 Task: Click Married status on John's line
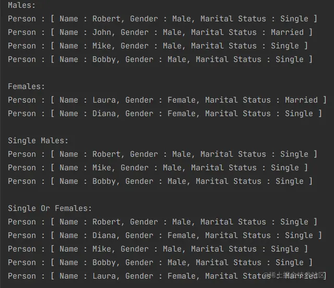[x=287, y=32]
